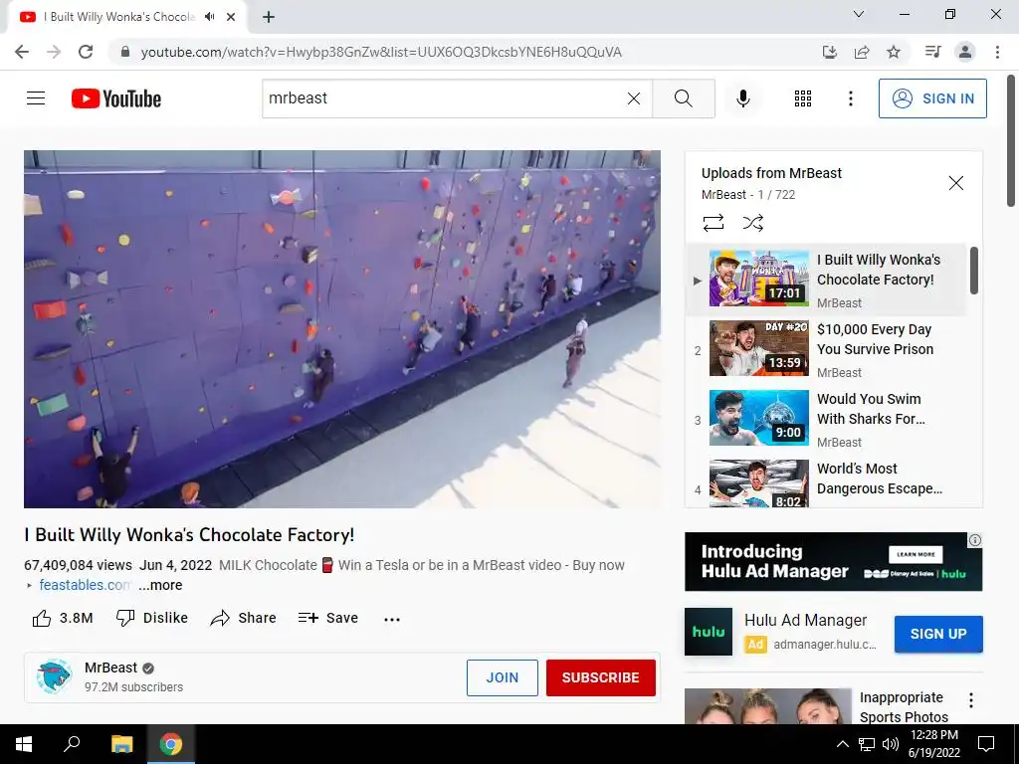Open the YouTube hamburger guide menu
The image size is (1019, 764).
[36, 98]
